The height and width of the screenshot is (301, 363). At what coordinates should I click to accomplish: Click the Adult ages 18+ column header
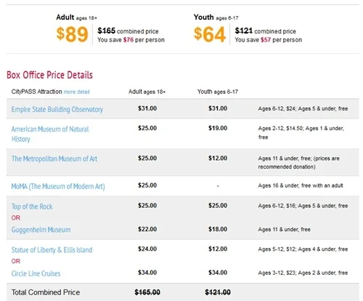(x=147, y=92)
